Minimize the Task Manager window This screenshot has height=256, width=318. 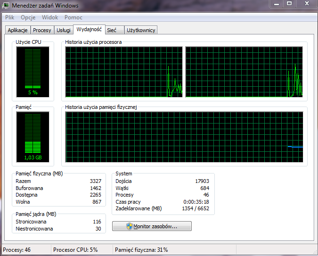tap(277, 4)
